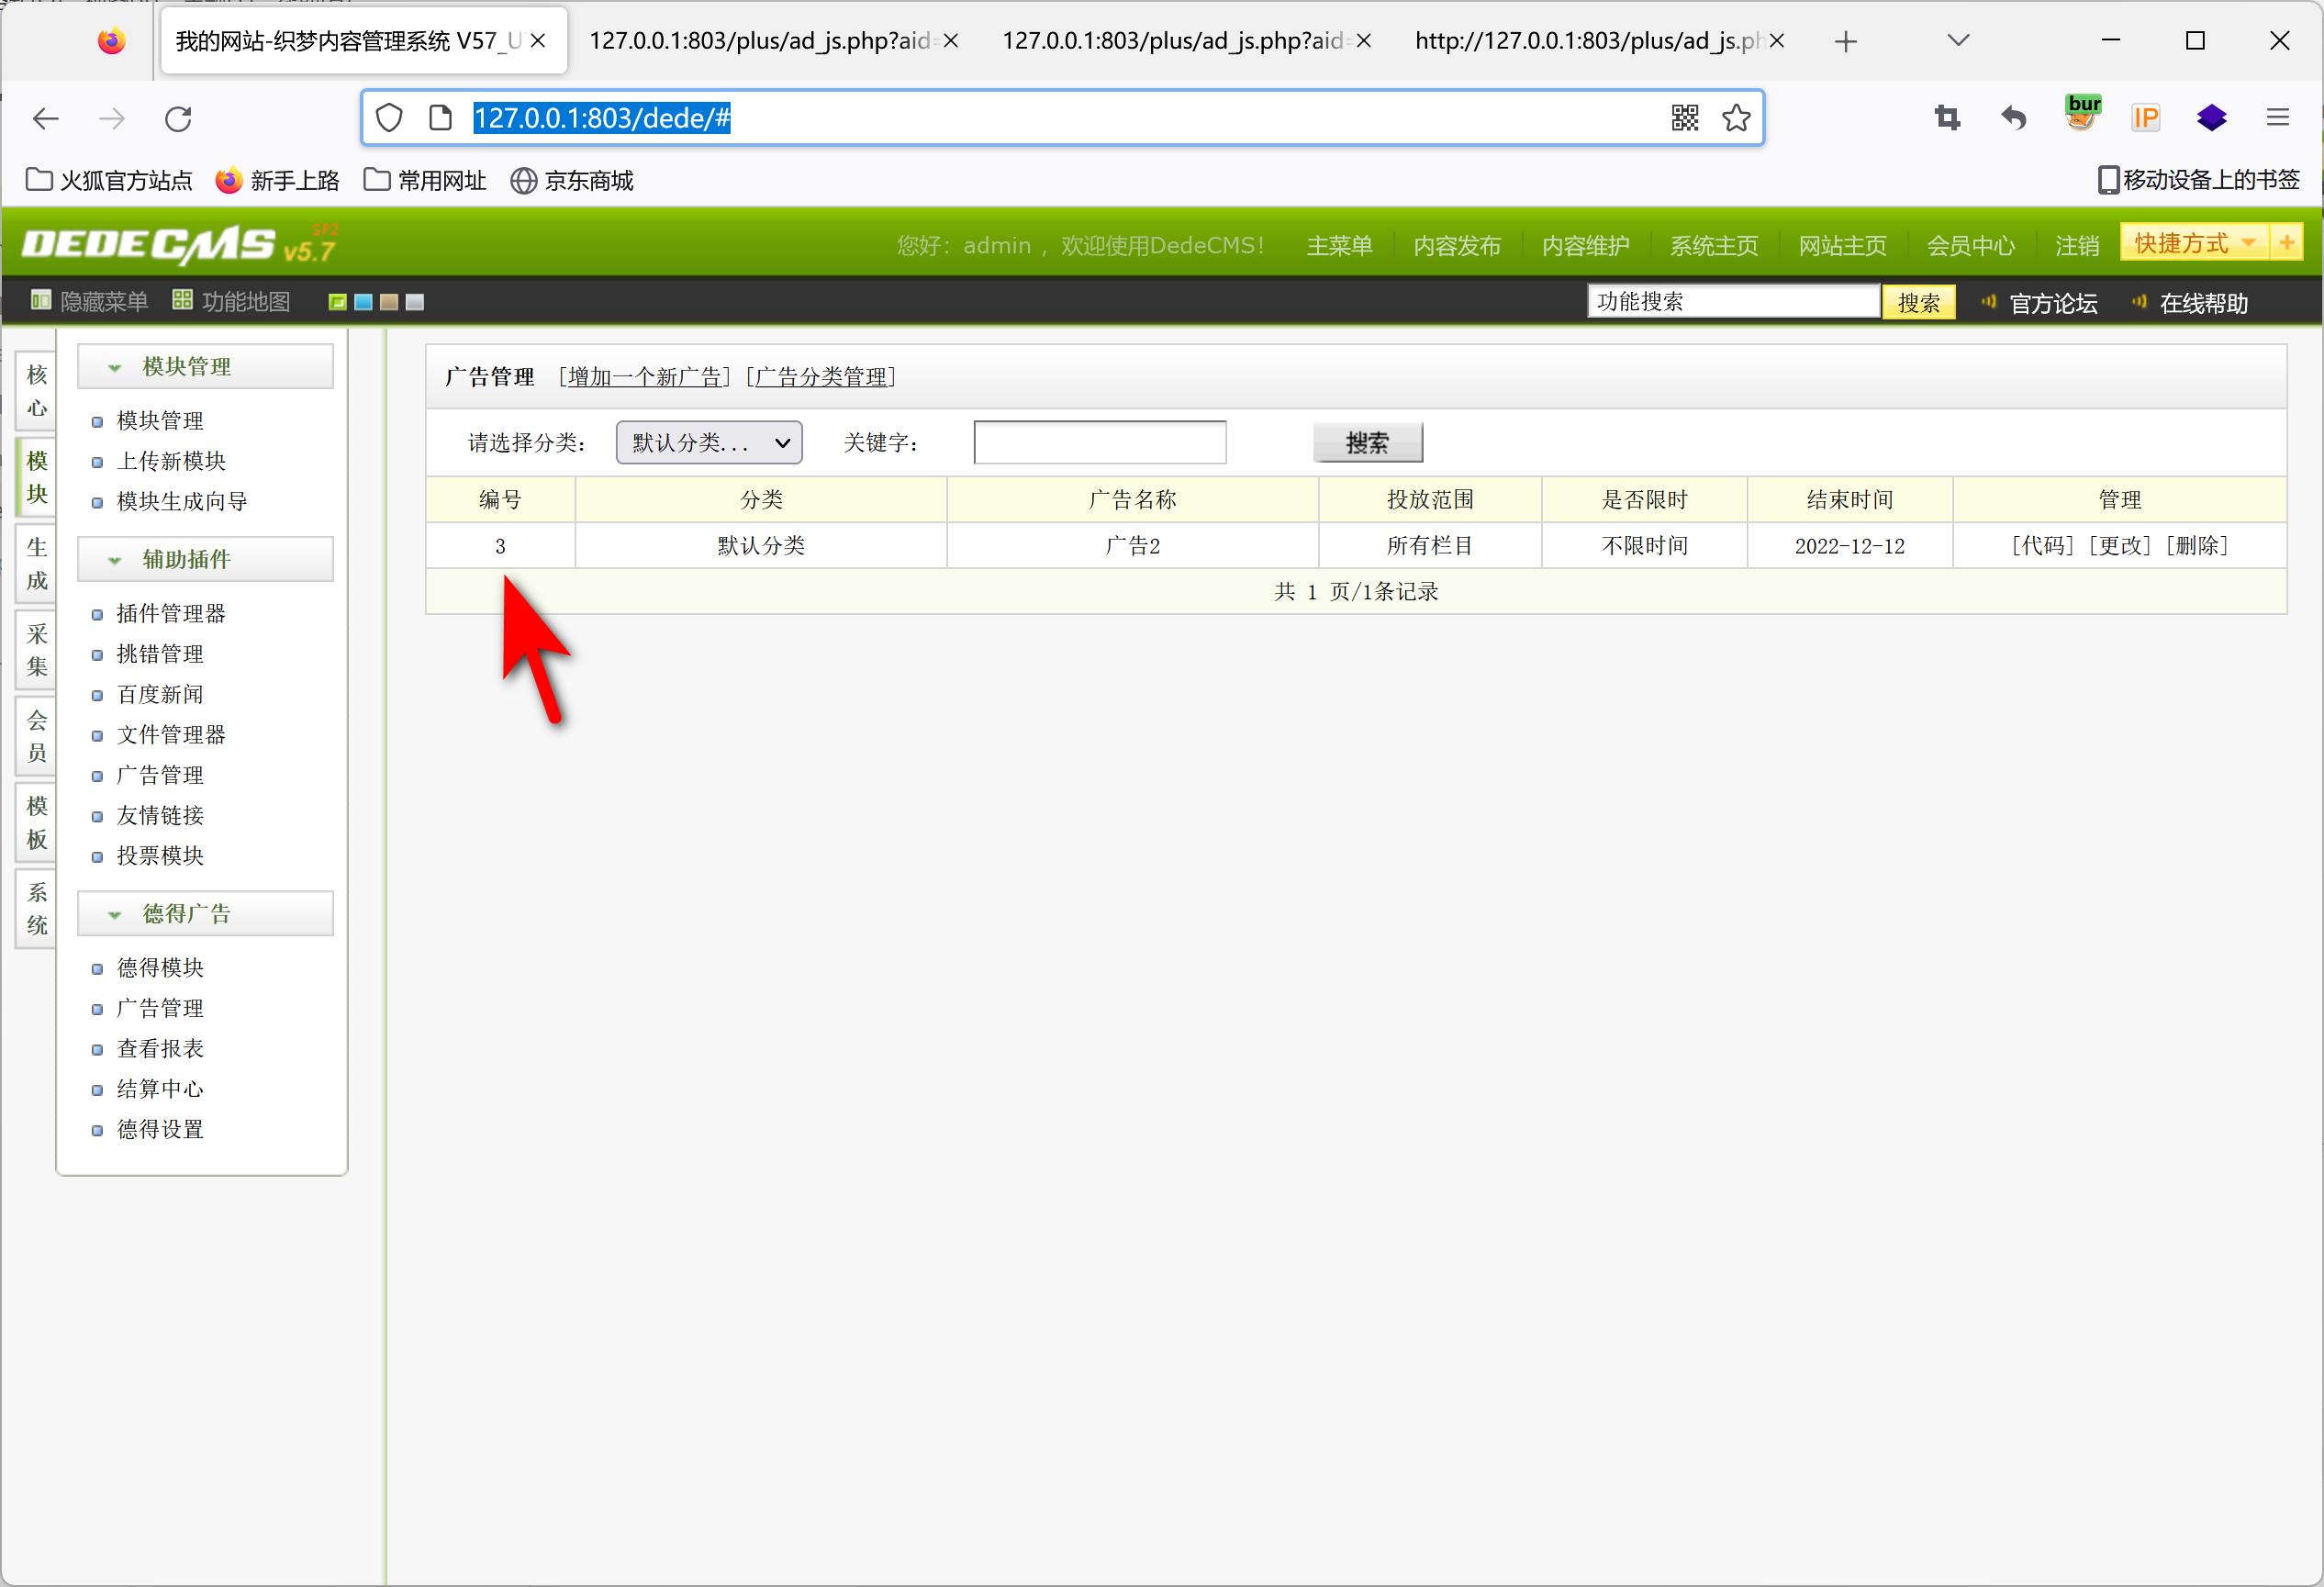Reload the current page
The image size is (2324, 1587).
[x=178, y=119]
